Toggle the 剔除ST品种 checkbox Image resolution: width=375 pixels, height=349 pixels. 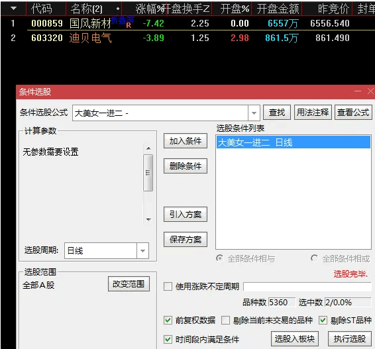click(323, 320)
